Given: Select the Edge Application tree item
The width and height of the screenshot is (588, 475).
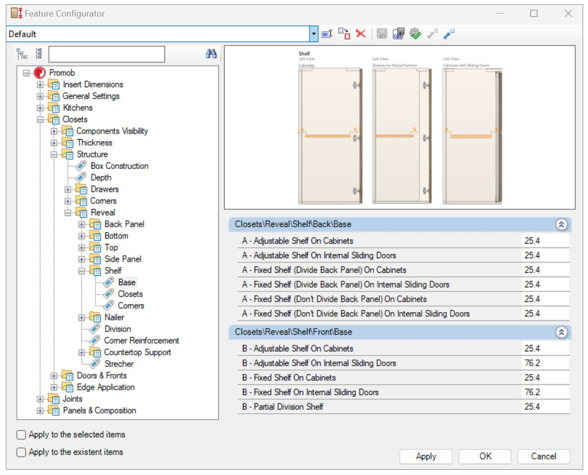Looking at the screenshot, I should point(106,387).
